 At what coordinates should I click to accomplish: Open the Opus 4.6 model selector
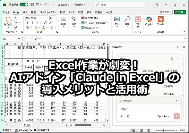point(163,116)
